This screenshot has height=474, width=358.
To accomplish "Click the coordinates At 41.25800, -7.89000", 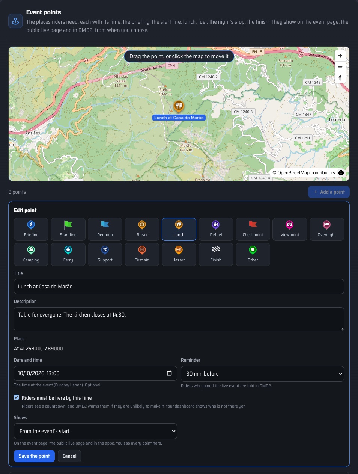I will click(38, 349).
